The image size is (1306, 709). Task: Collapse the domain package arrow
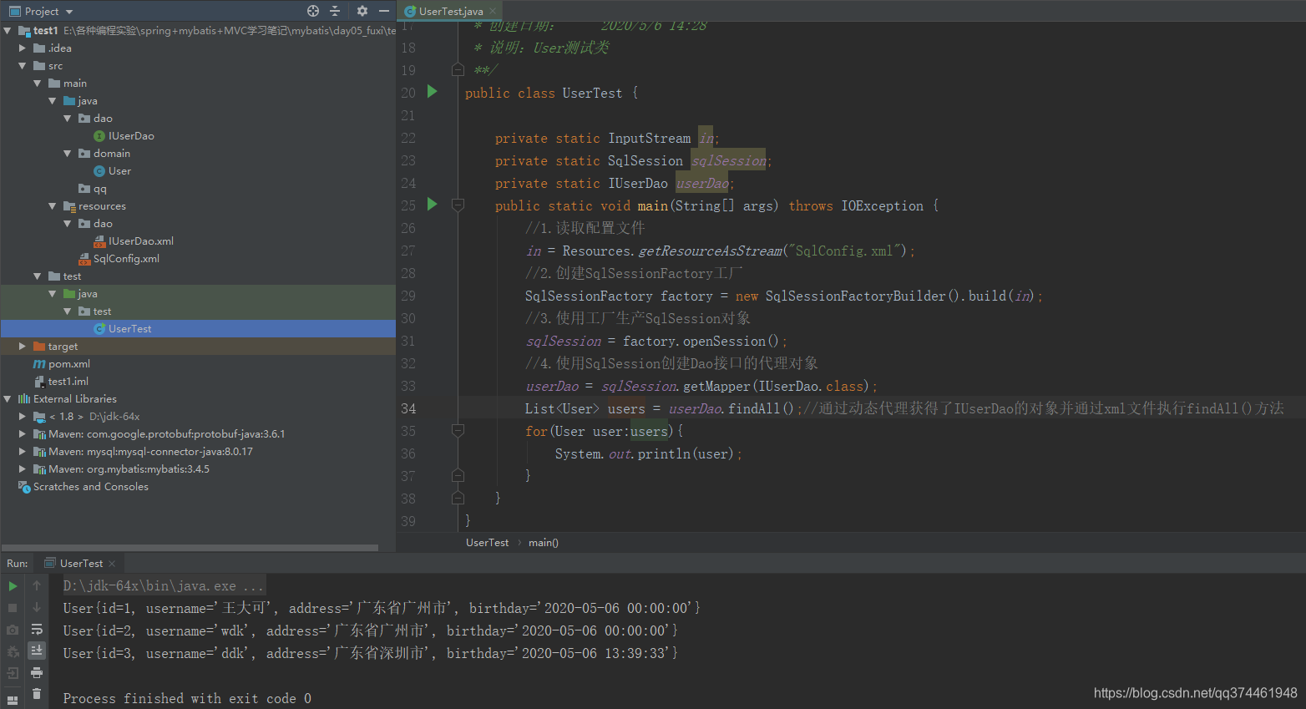[68, 154]
